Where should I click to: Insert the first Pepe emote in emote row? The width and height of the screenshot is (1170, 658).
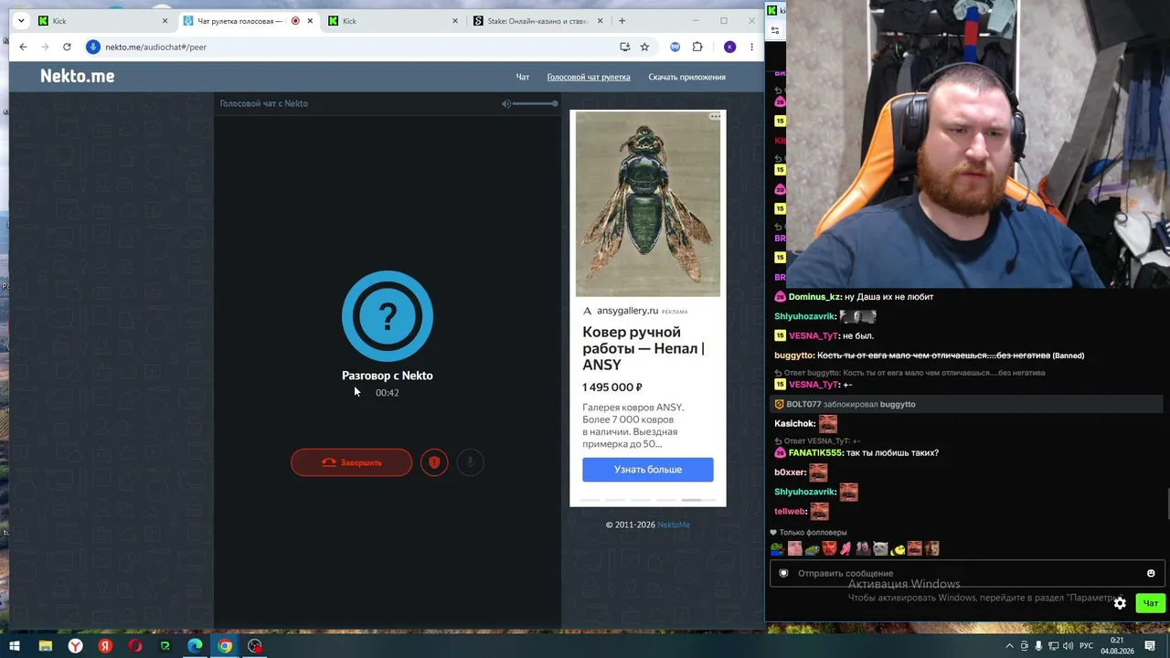pyautogui.click(x=777, y=548)
